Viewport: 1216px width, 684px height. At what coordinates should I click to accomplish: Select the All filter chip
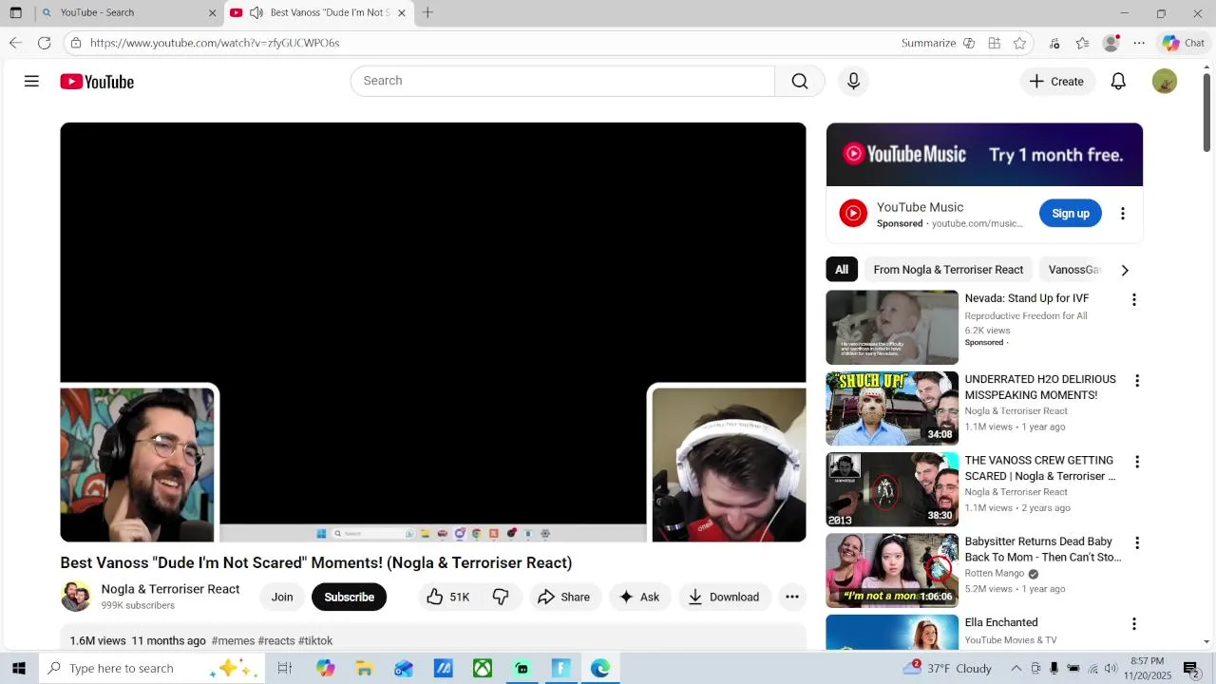tap(842, 270)
